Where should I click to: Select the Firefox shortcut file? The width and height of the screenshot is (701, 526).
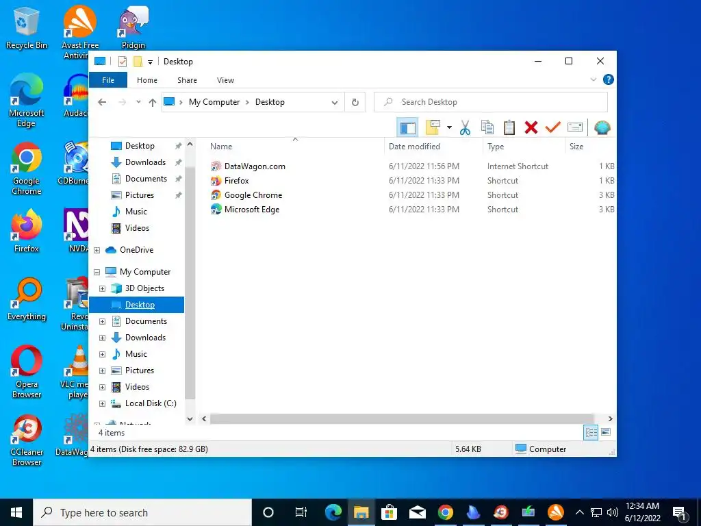coord(236,181)
